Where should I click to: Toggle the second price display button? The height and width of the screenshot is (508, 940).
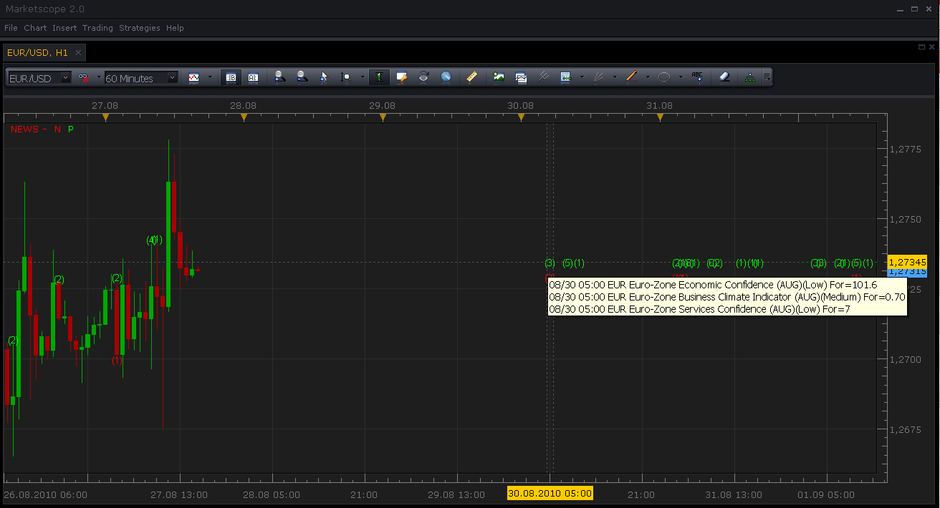(x=253, y=77)
